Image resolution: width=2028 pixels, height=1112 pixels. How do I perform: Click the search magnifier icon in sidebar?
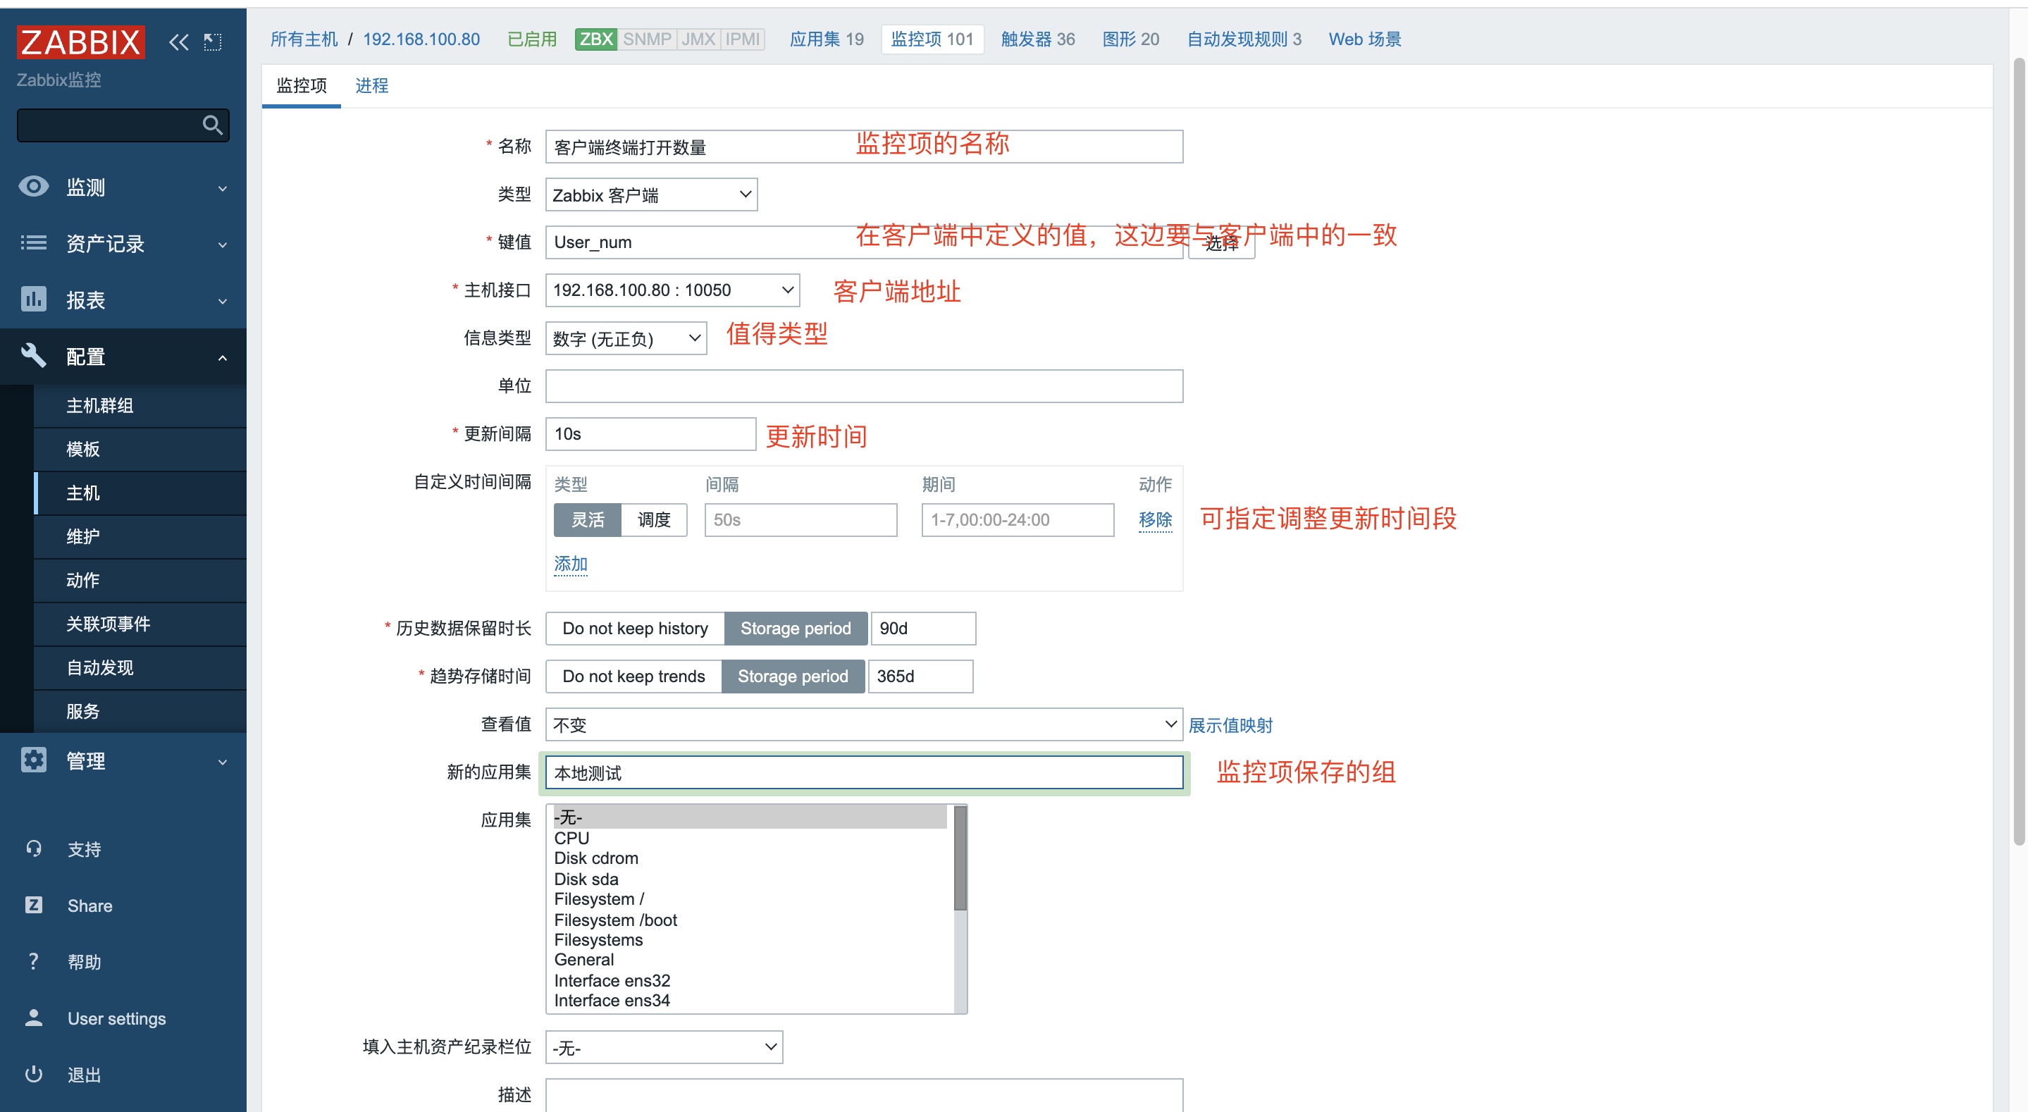(x=212, y=125)
